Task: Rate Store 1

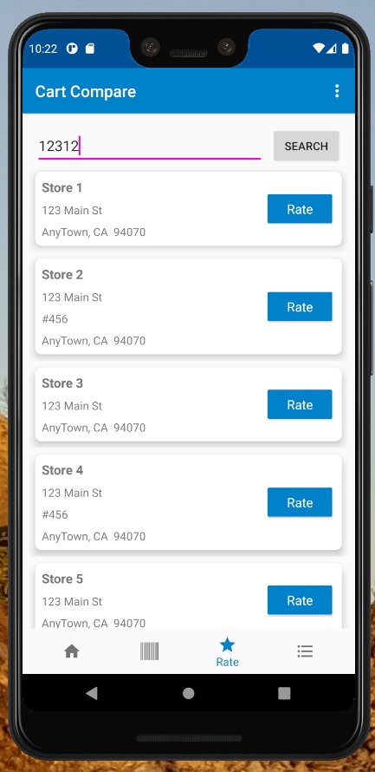Action: coord(300,209)
